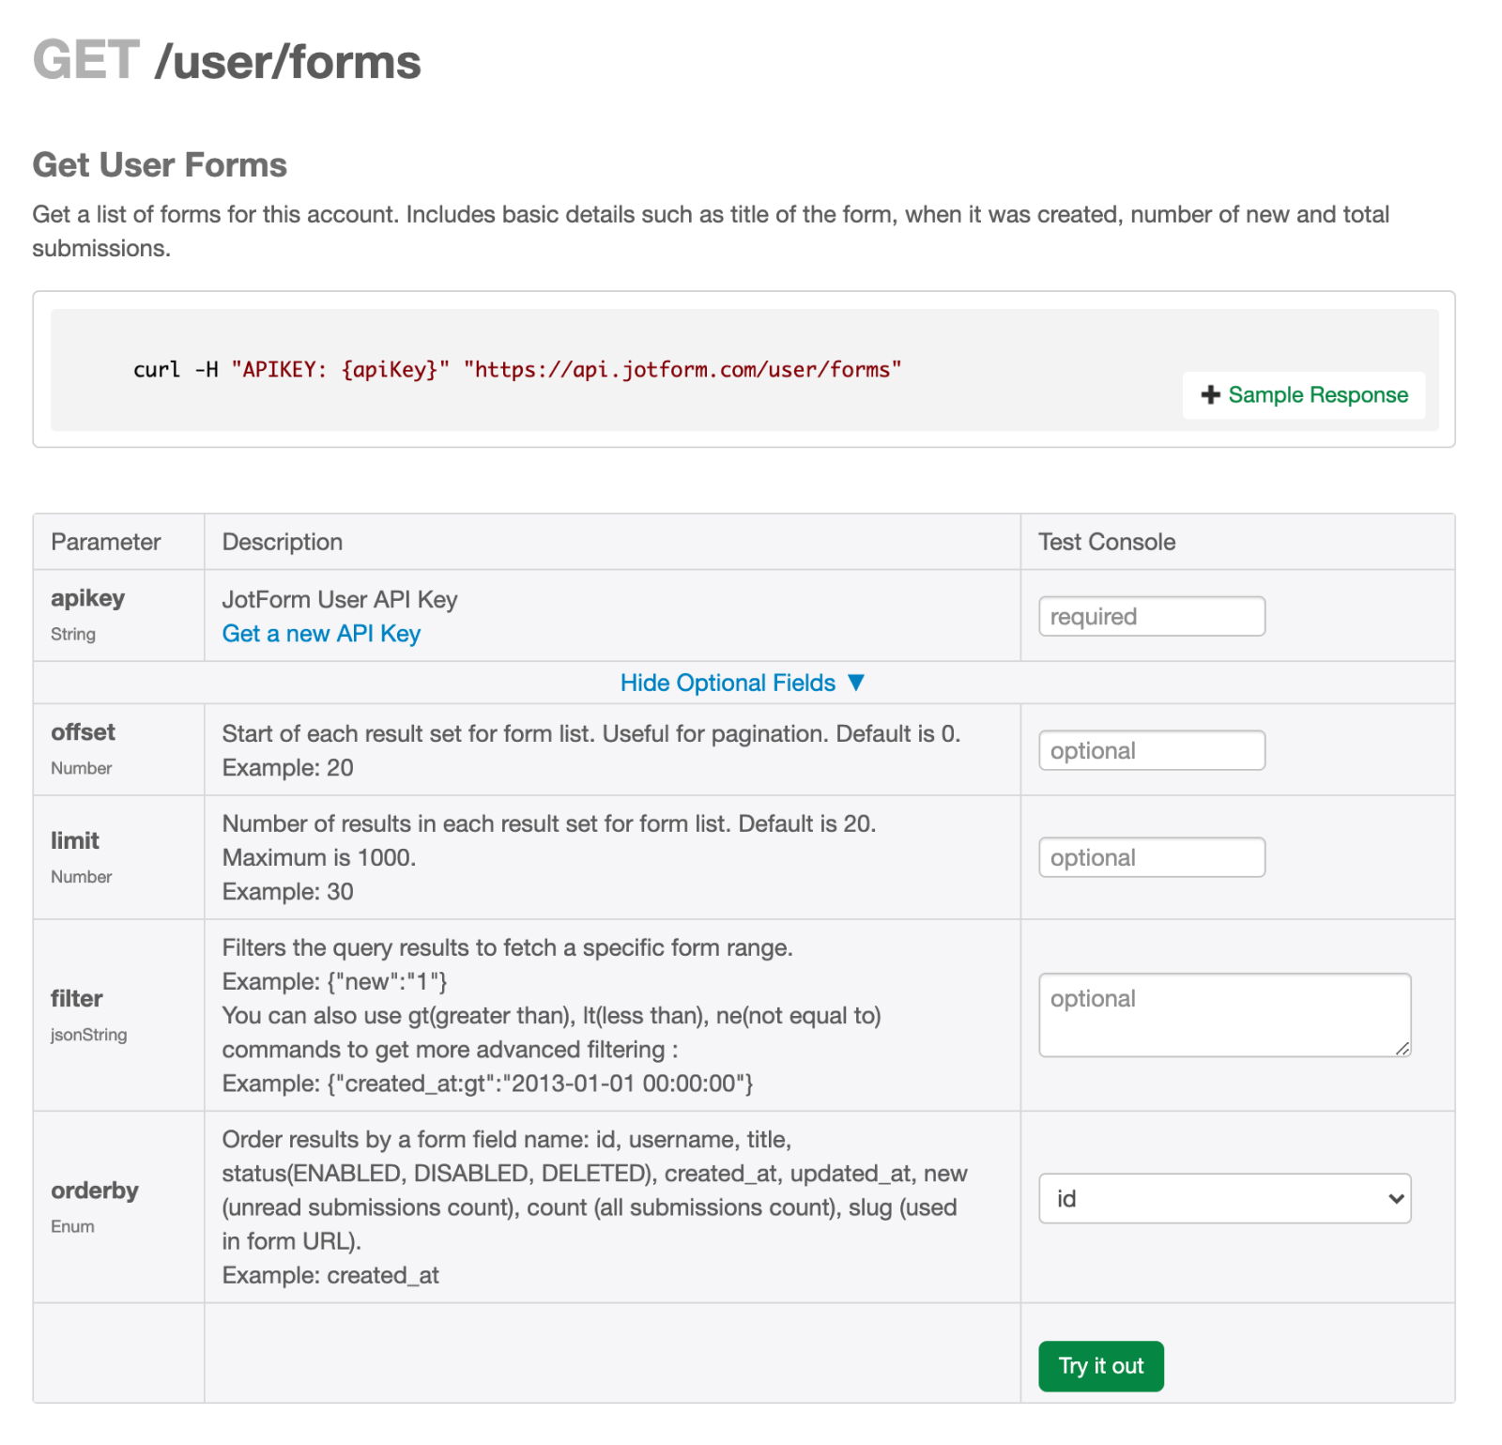This screenshot has height=1445, width=1502.
Task: Click the limit optional input box
Action: tap(1151, 857)
